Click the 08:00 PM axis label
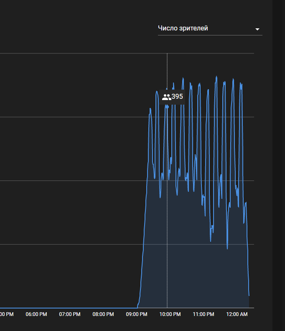 coord(103,314)
